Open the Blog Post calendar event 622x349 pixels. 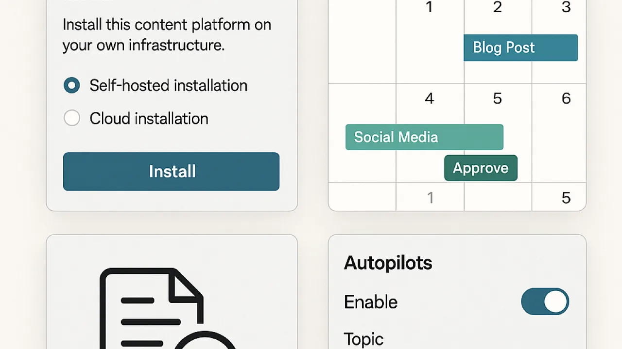pyautogui.click(x=520, y=48)
